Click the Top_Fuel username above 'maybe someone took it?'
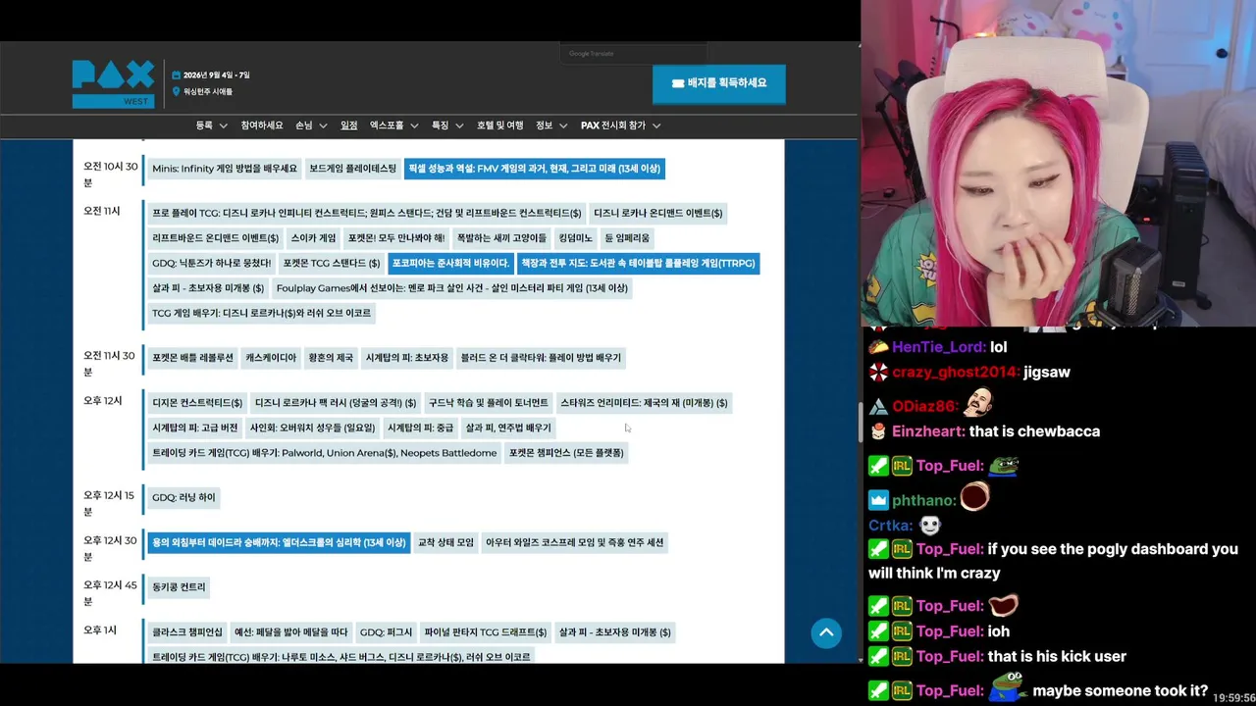The image size is (1256, 706). pyautogui.click(x=950, y=691)
